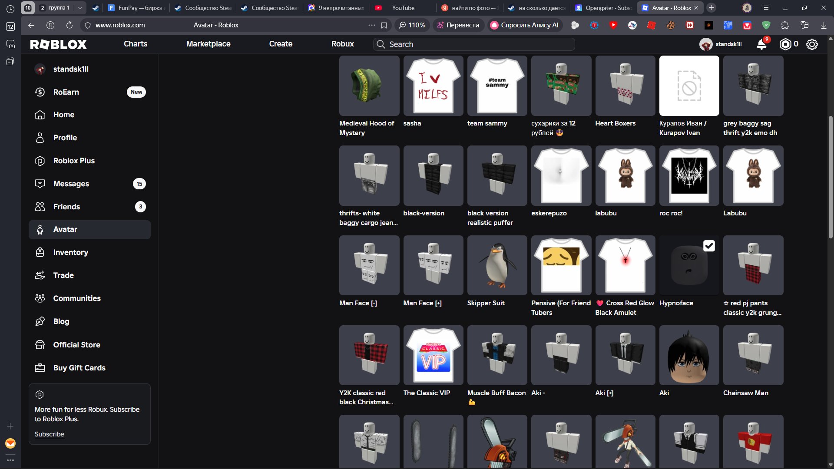The width and height of the screenshot is (834, 469).
Task: Uncheck the equipped Hypnoface checkbox
Action: (x=709, y=246)
